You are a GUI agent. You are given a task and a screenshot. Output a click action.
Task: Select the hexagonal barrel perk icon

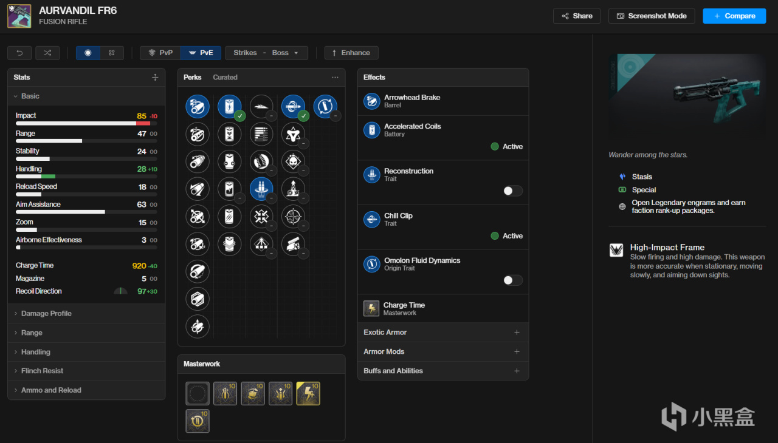(198, 299)
